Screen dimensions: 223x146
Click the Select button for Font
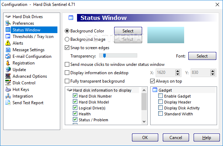click(x=202, y=56)
